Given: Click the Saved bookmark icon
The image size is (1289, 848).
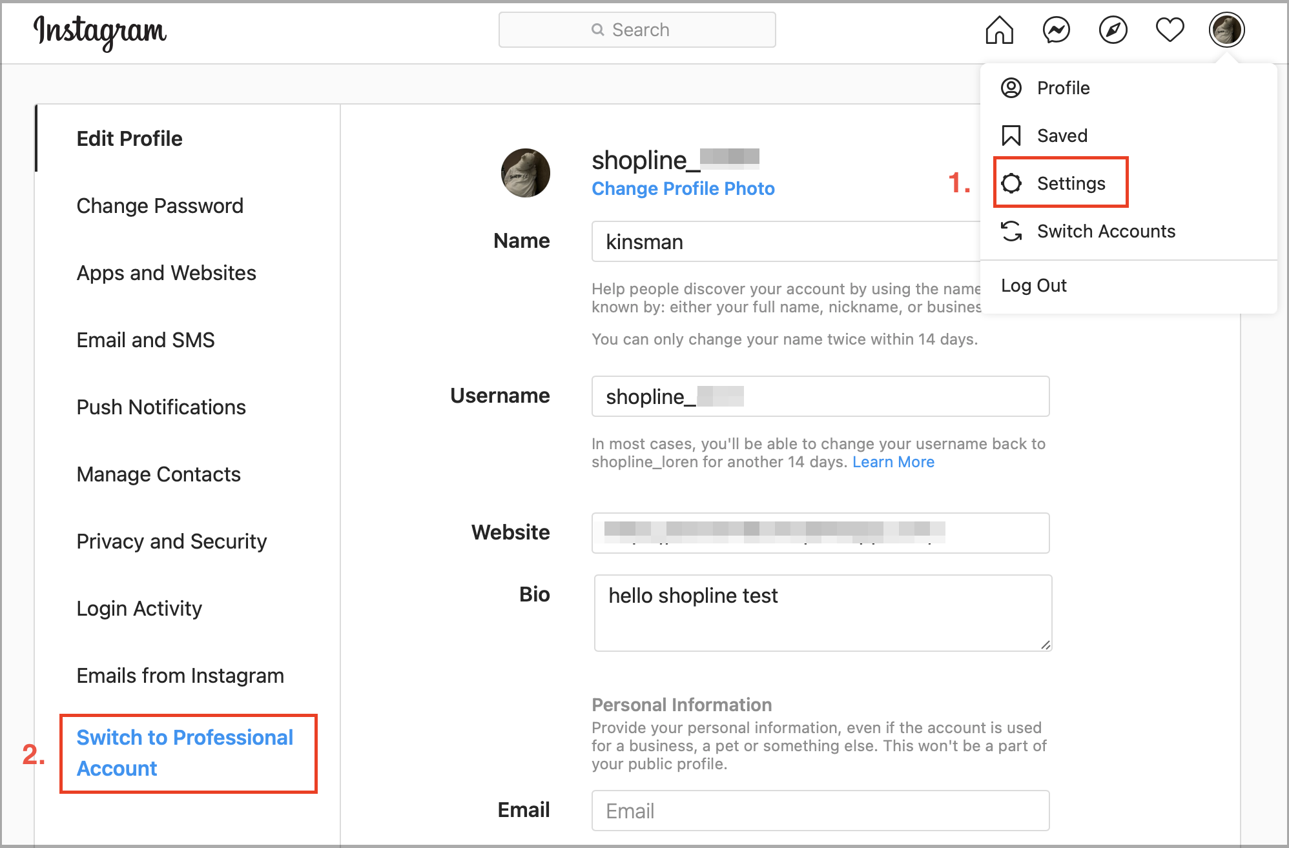Looking at the screenshot, I should [x=1011, y=136].
